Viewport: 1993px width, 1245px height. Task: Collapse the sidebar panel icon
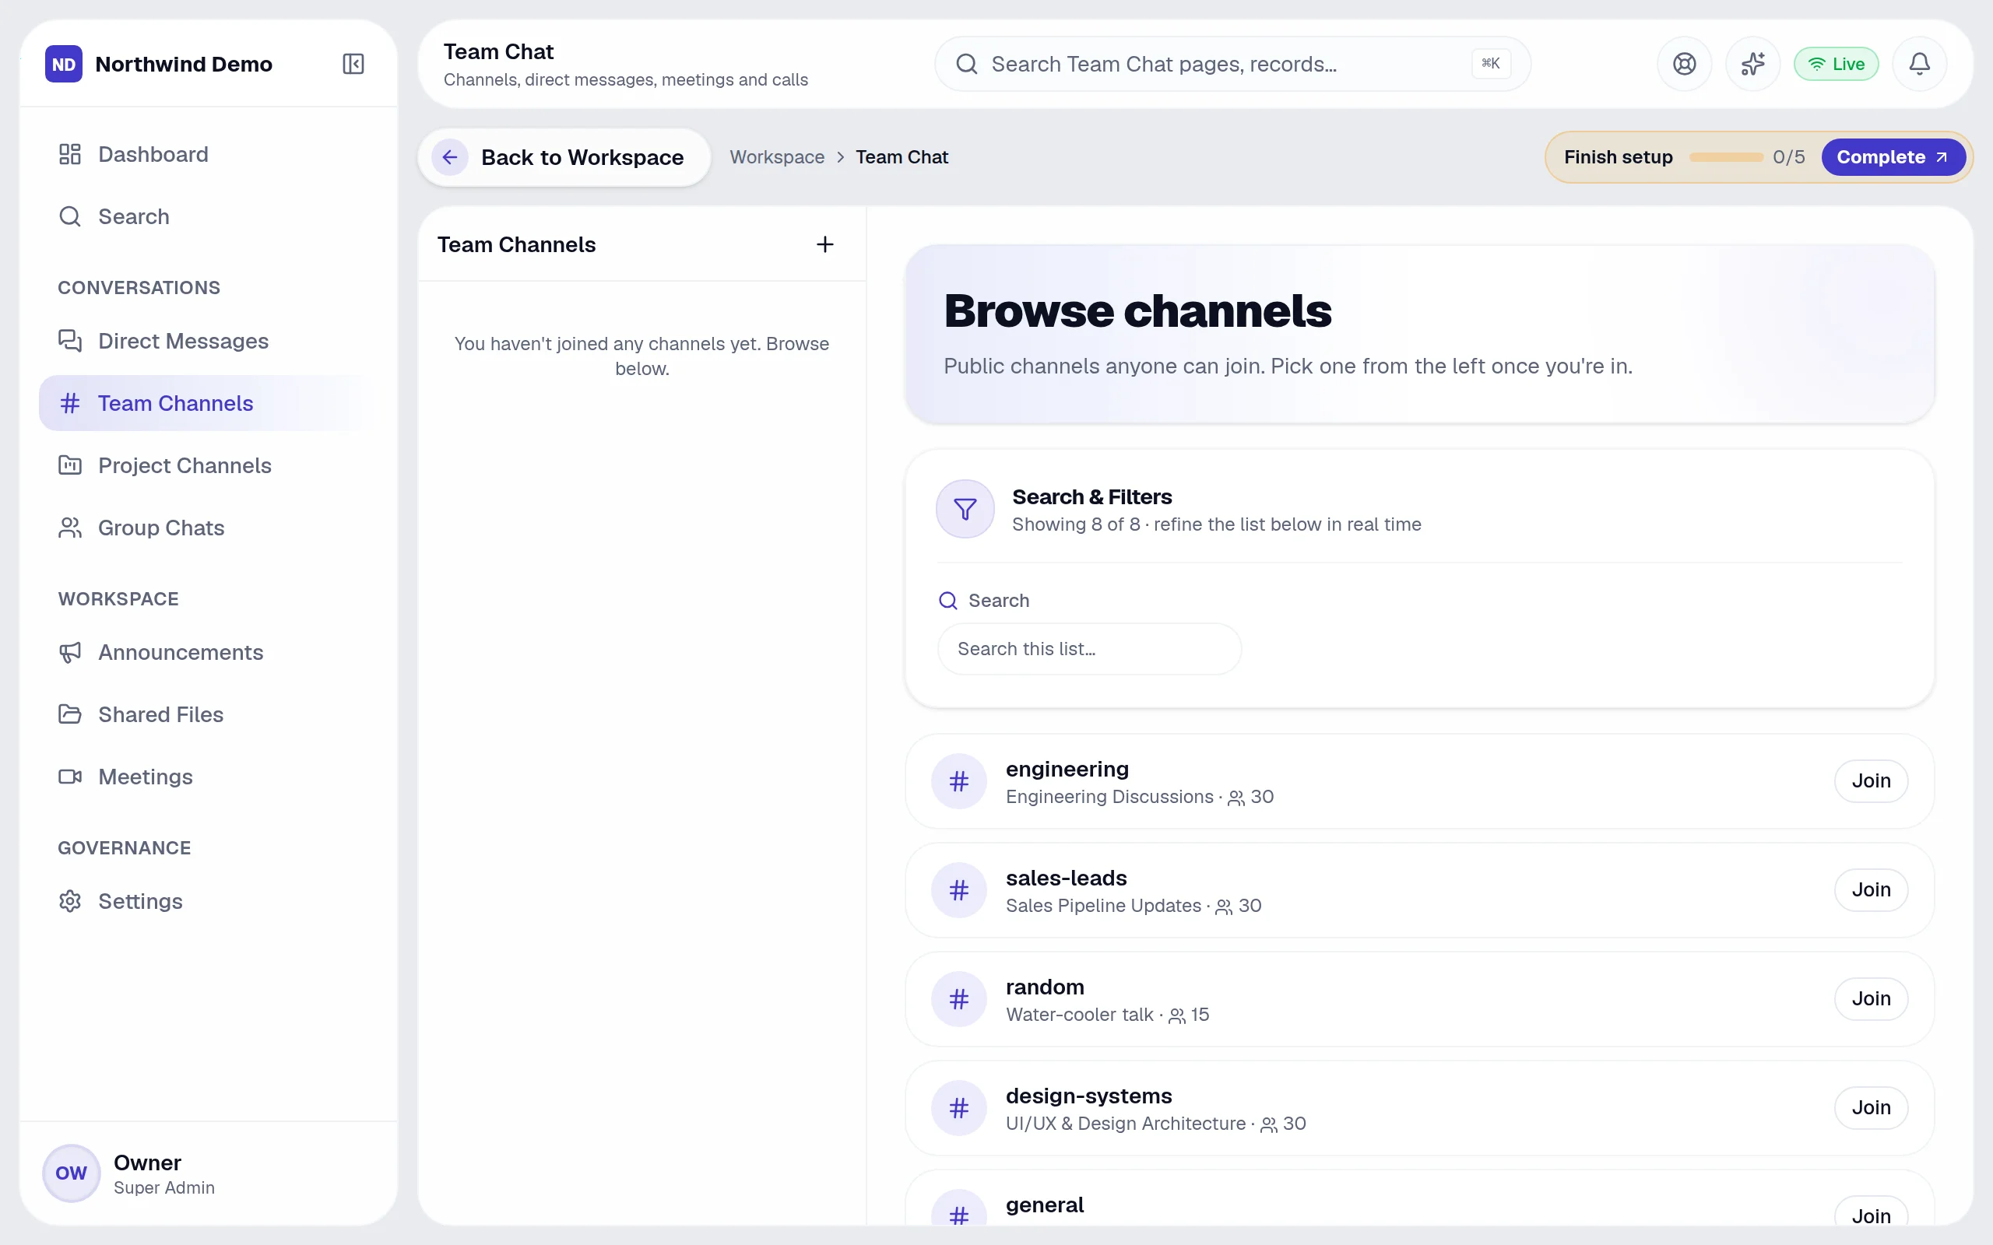click(x=353, y=63)
